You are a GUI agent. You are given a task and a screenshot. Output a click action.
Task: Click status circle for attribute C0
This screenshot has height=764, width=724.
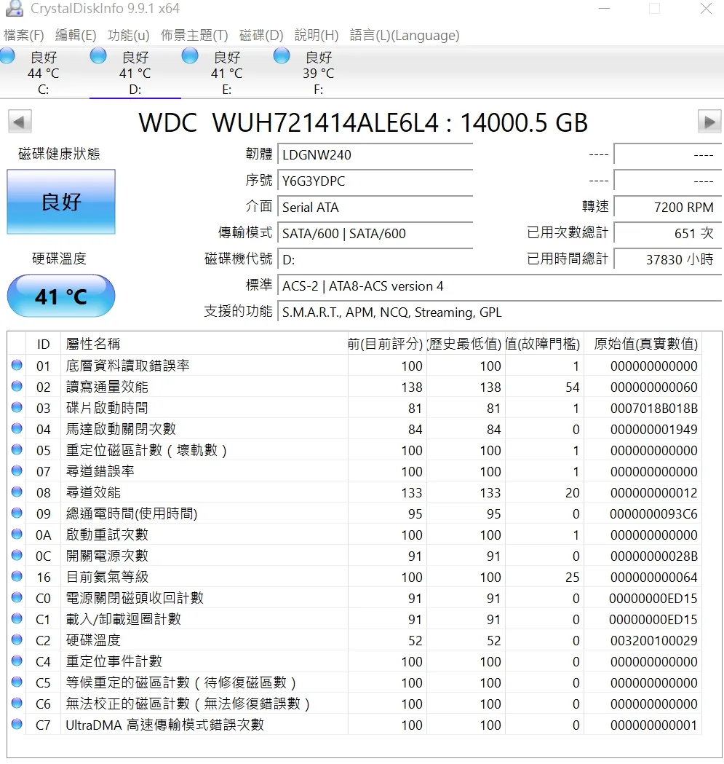click(17, 597)
